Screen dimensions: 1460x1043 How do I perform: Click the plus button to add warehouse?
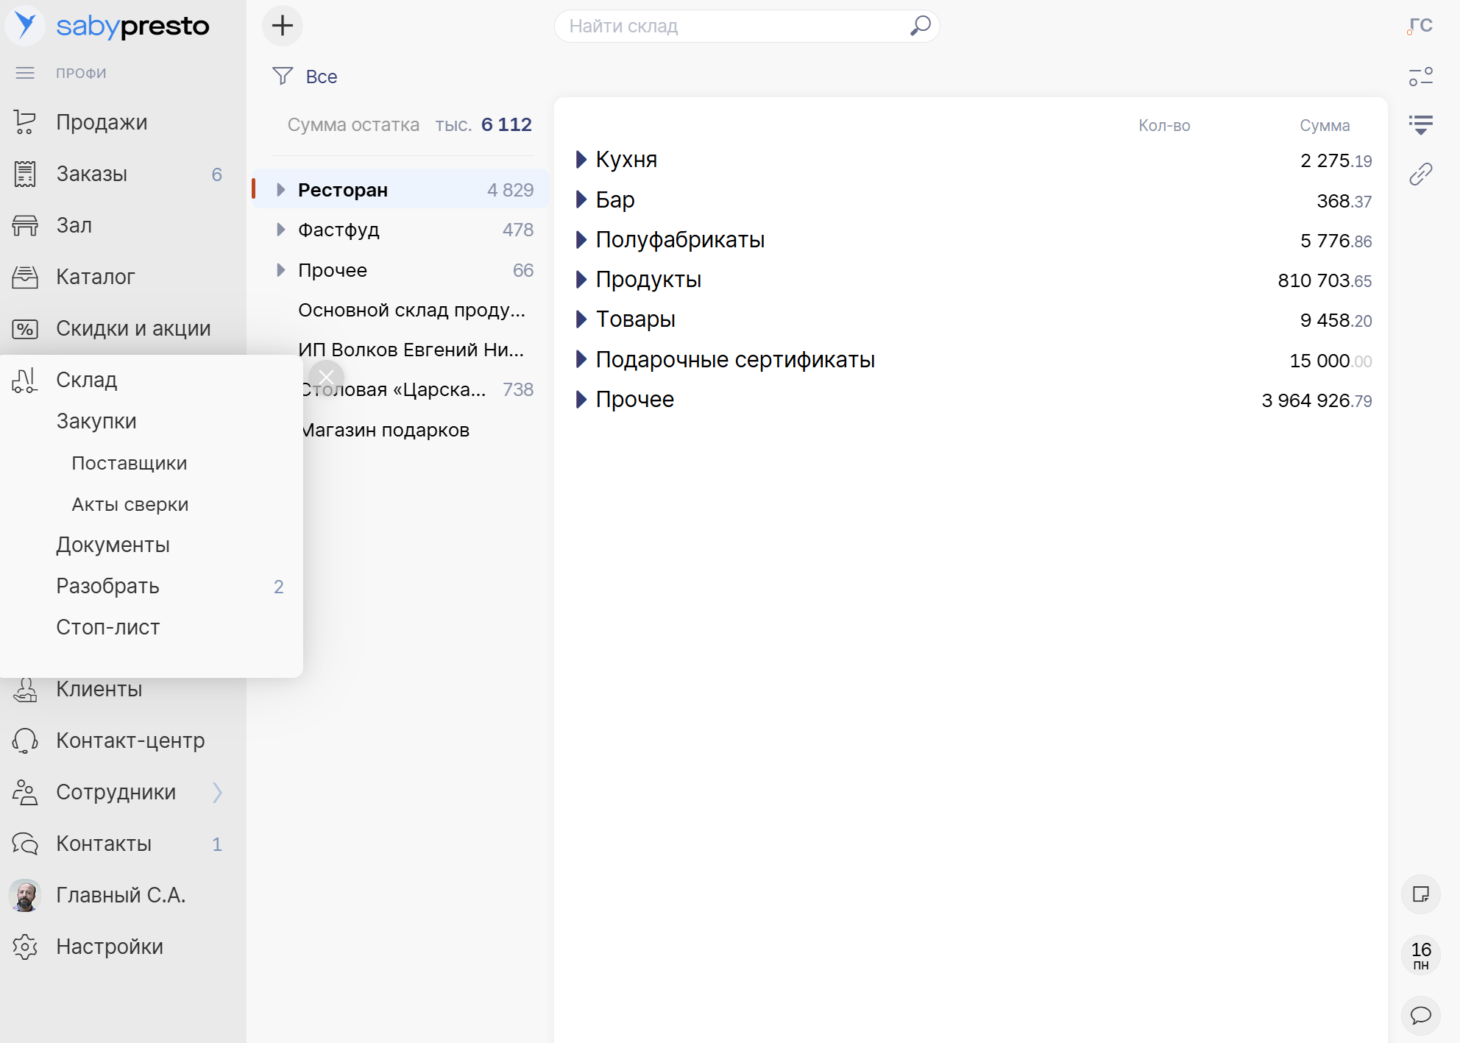283,26
